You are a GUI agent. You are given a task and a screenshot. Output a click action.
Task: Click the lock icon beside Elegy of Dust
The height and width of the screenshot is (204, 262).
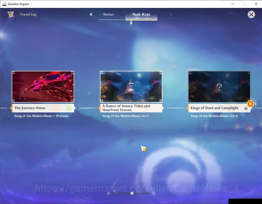click(246, 108)
